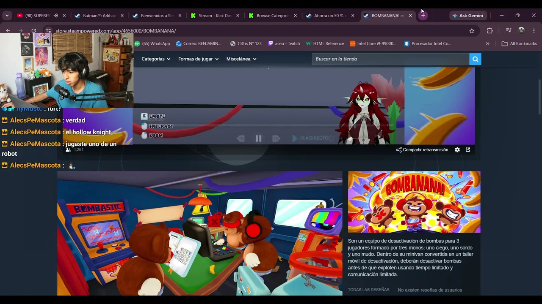Close the BOMBANANA tab
Screen dimensions: 542x304
point(410,16)
